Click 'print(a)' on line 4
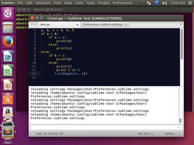The image size is (194, 145). pos(64,41)
